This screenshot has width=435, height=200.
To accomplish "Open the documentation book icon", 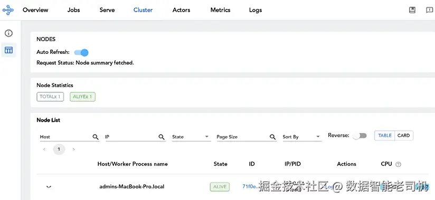I will 412,10.
